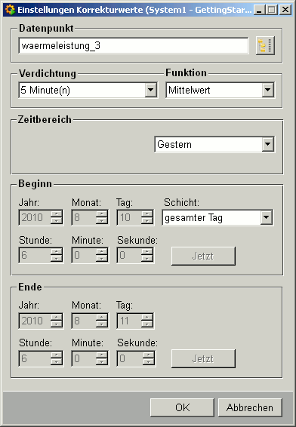Open the Funktion Mittelwert dropdown
The height and width of the screenshot is (427, 296).
coord(268,90)
